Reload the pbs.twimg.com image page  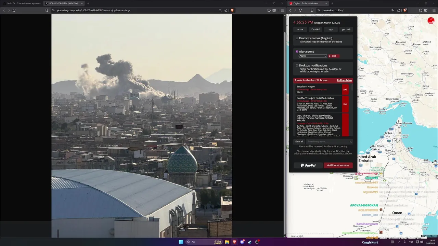point(14,10)
